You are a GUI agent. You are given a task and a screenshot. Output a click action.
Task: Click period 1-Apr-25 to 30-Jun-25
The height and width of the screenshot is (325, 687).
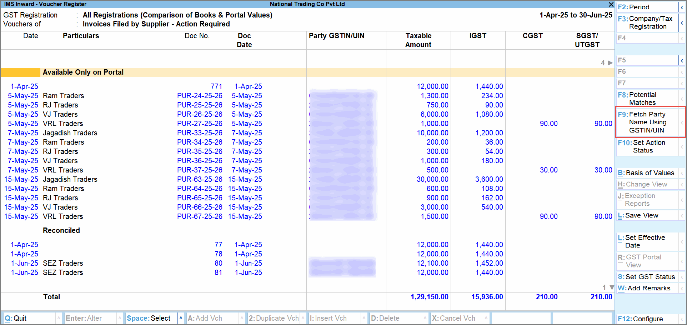click(576, 15)
